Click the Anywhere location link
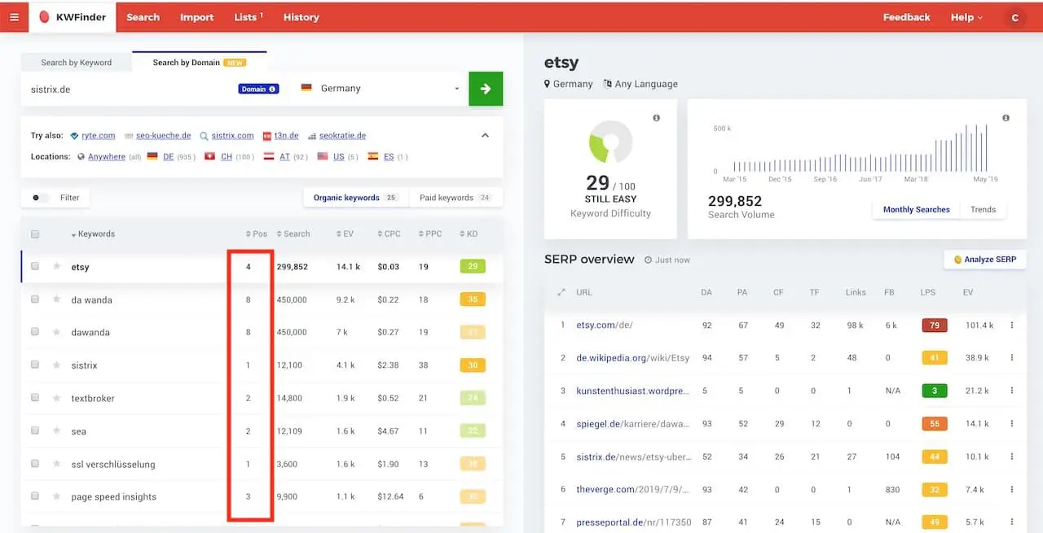Image resolution: width=1043 pixels, height=533 pixels. coord(107,156)
